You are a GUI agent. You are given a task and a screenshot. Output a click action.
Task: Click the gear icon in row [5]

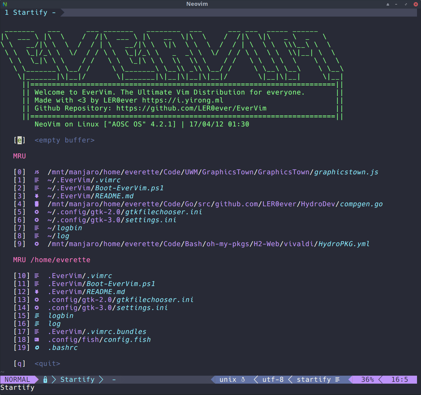pos(37,212)
